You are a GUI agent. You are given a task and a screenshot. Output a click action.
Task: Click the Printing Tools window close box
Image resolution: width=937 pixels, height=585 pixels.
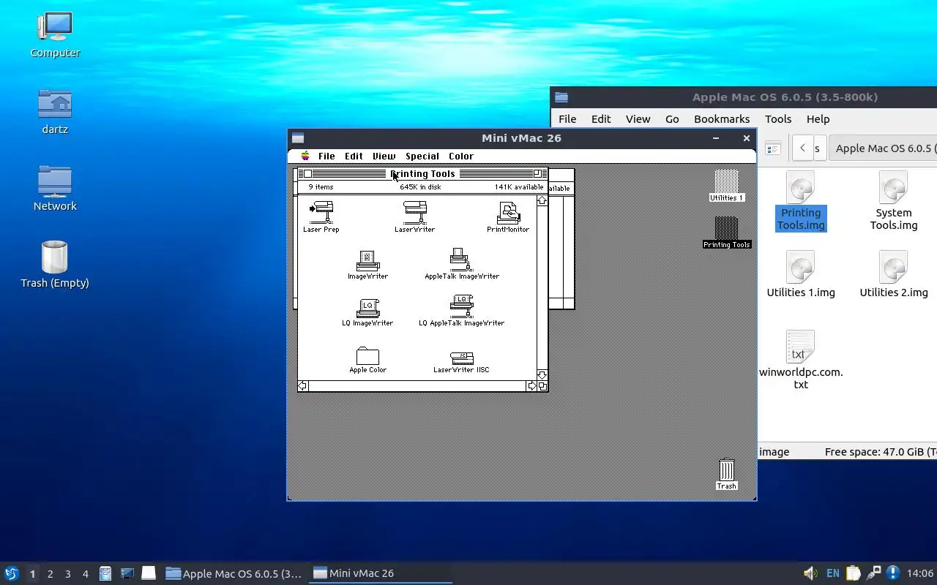[x=307, y=173]
